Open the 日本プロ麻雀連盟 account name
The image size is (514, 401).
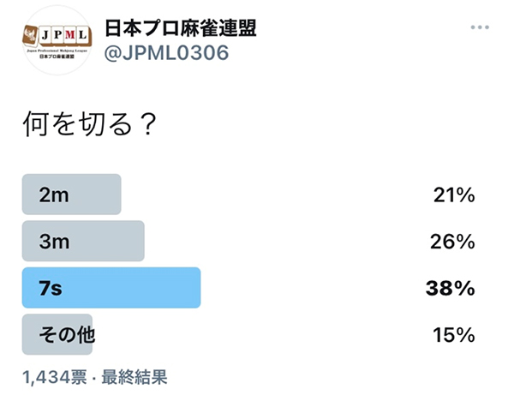pos(181,28)
